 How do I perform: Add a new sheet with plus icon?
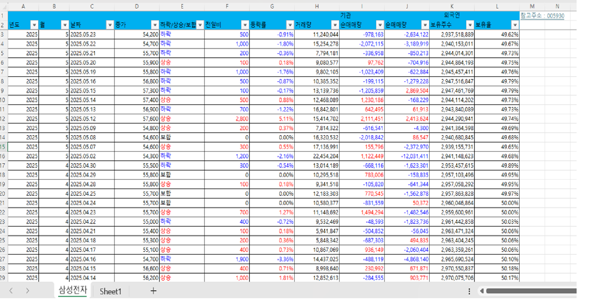coord(154,291)
